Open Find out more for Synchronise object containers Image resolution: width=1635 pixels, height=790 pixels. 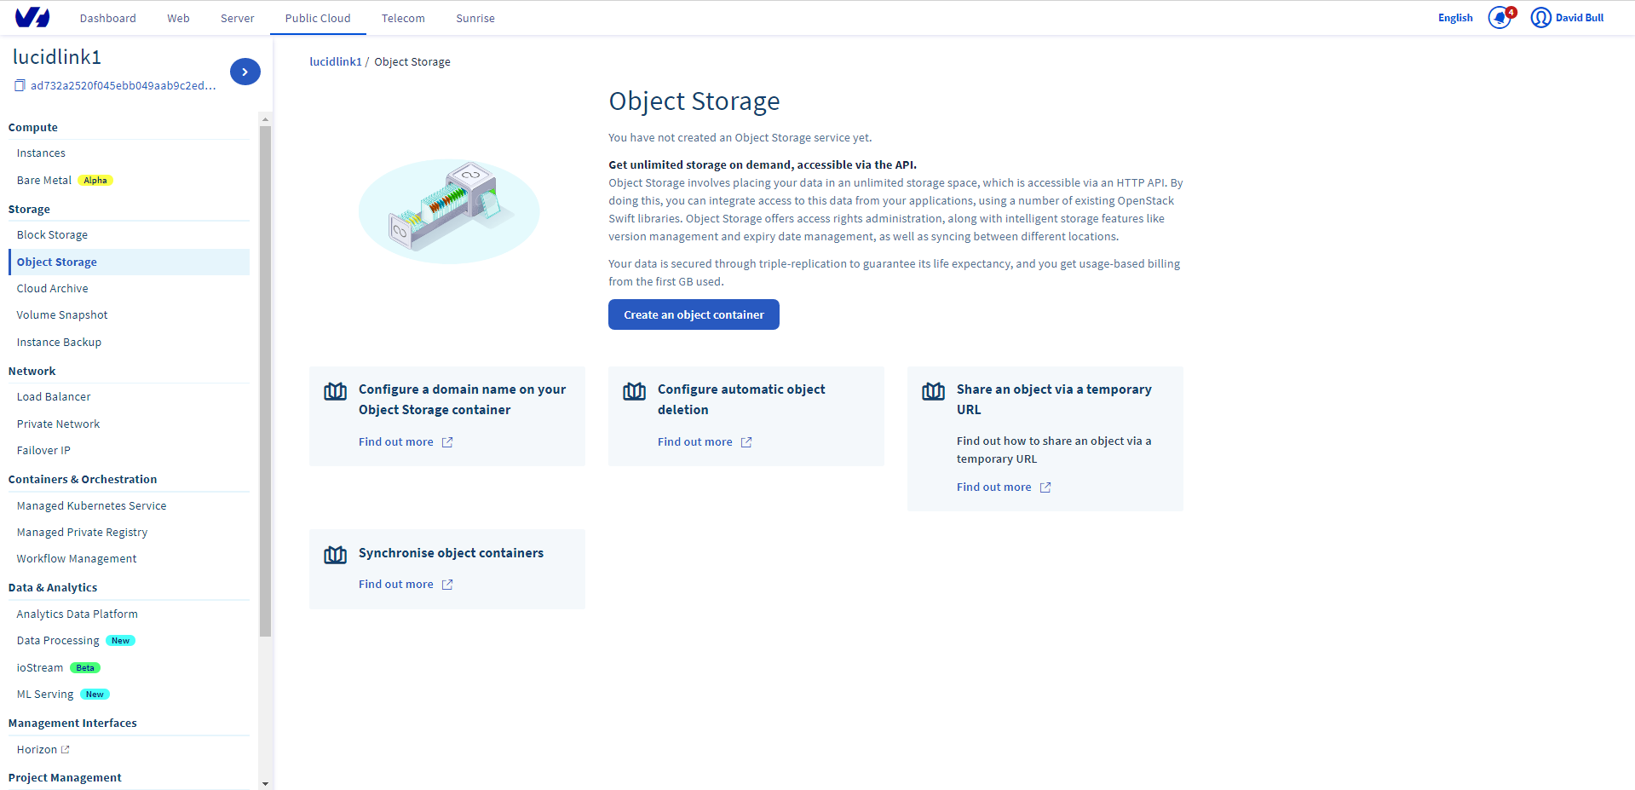point(396,585)
